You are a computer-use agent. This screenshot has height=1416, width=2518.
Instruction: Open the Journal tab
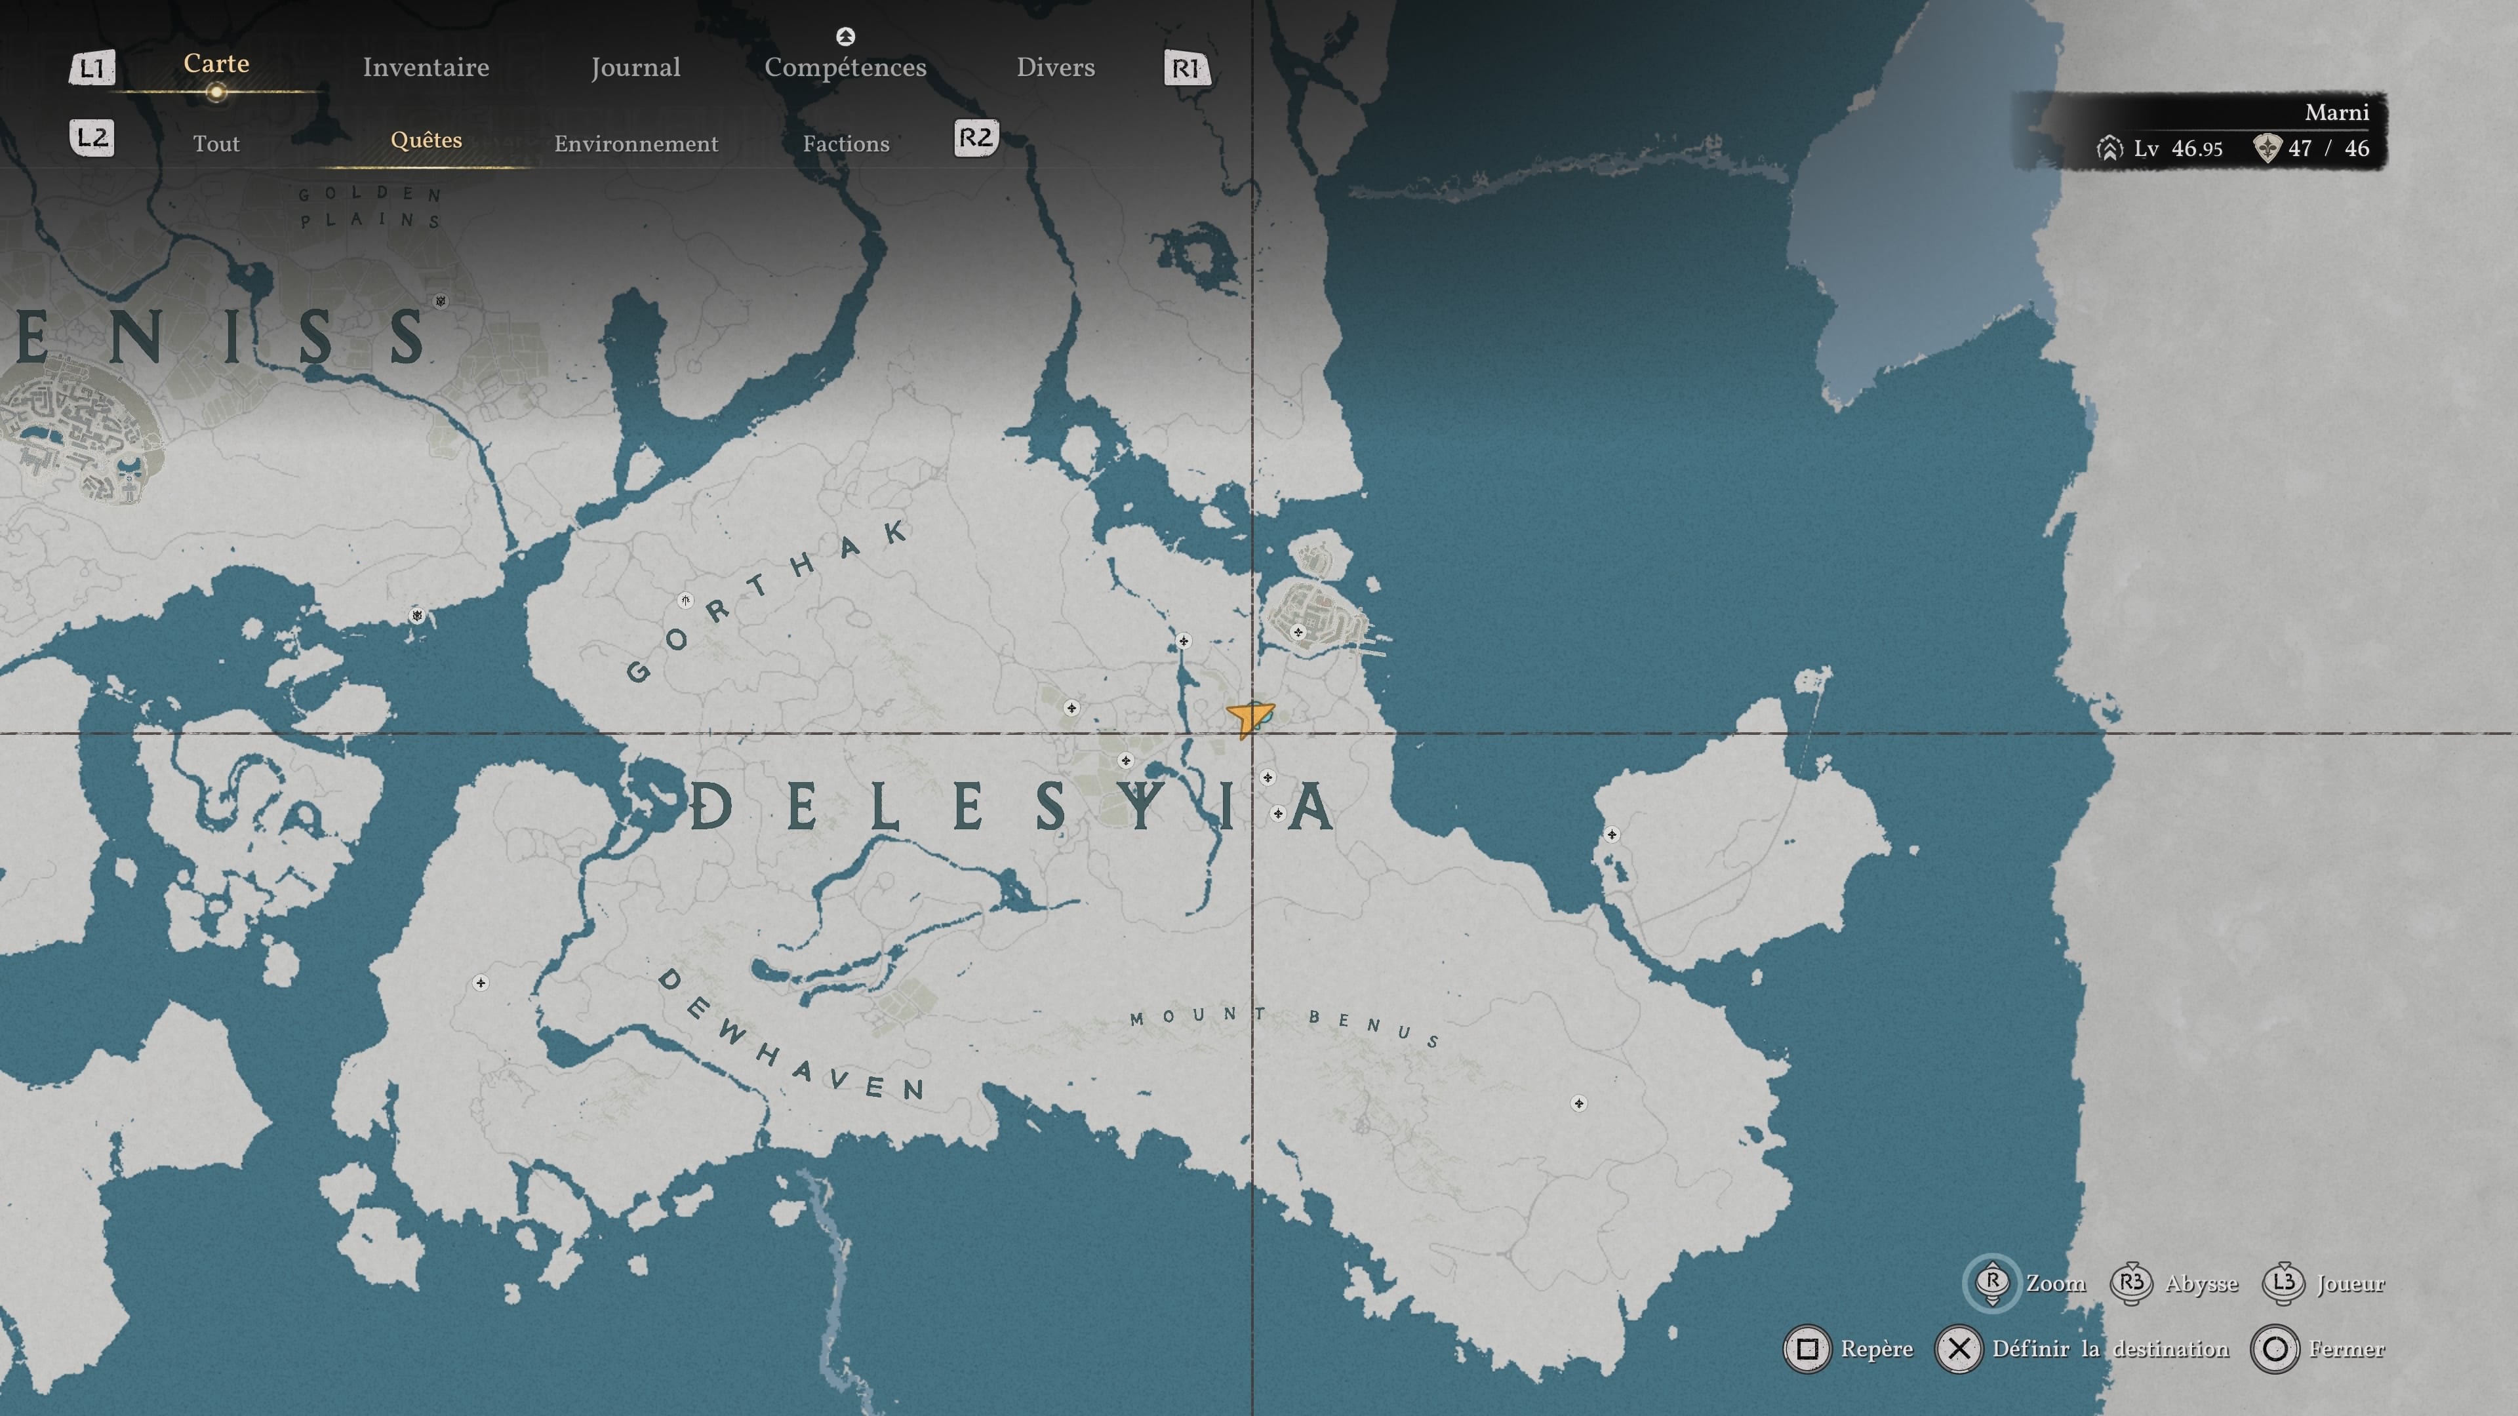(x=635, y=68)
